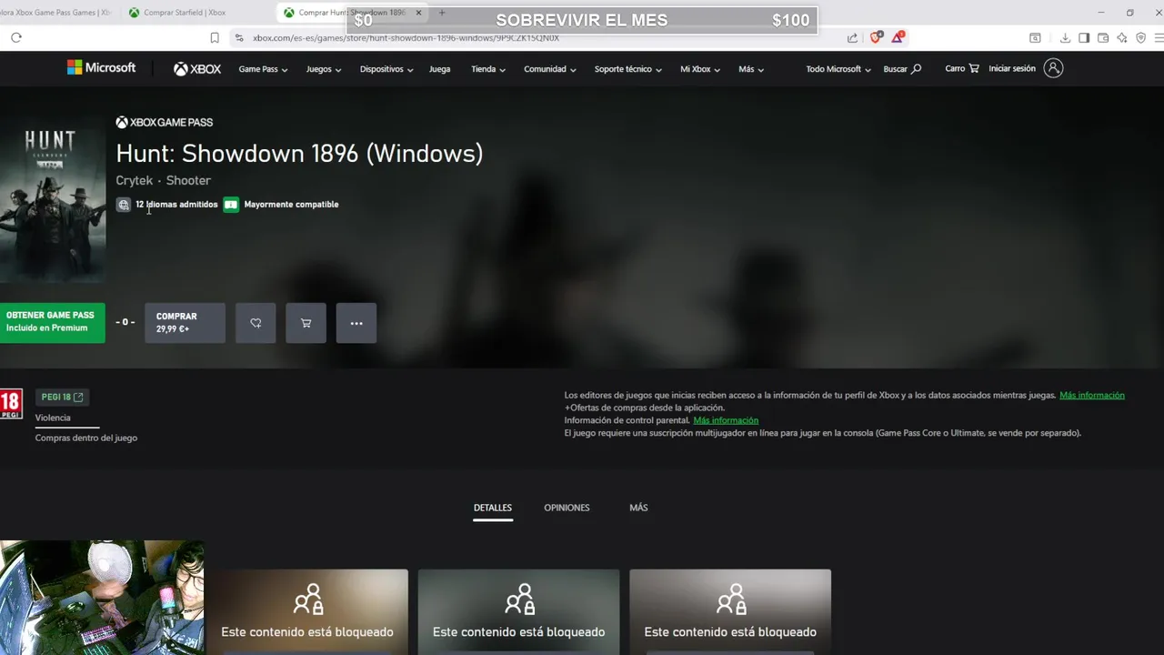The image size is (1164, 655).
Task: Click the middle blocked content card
Action: pyautogui.click(x=518, y=612)
